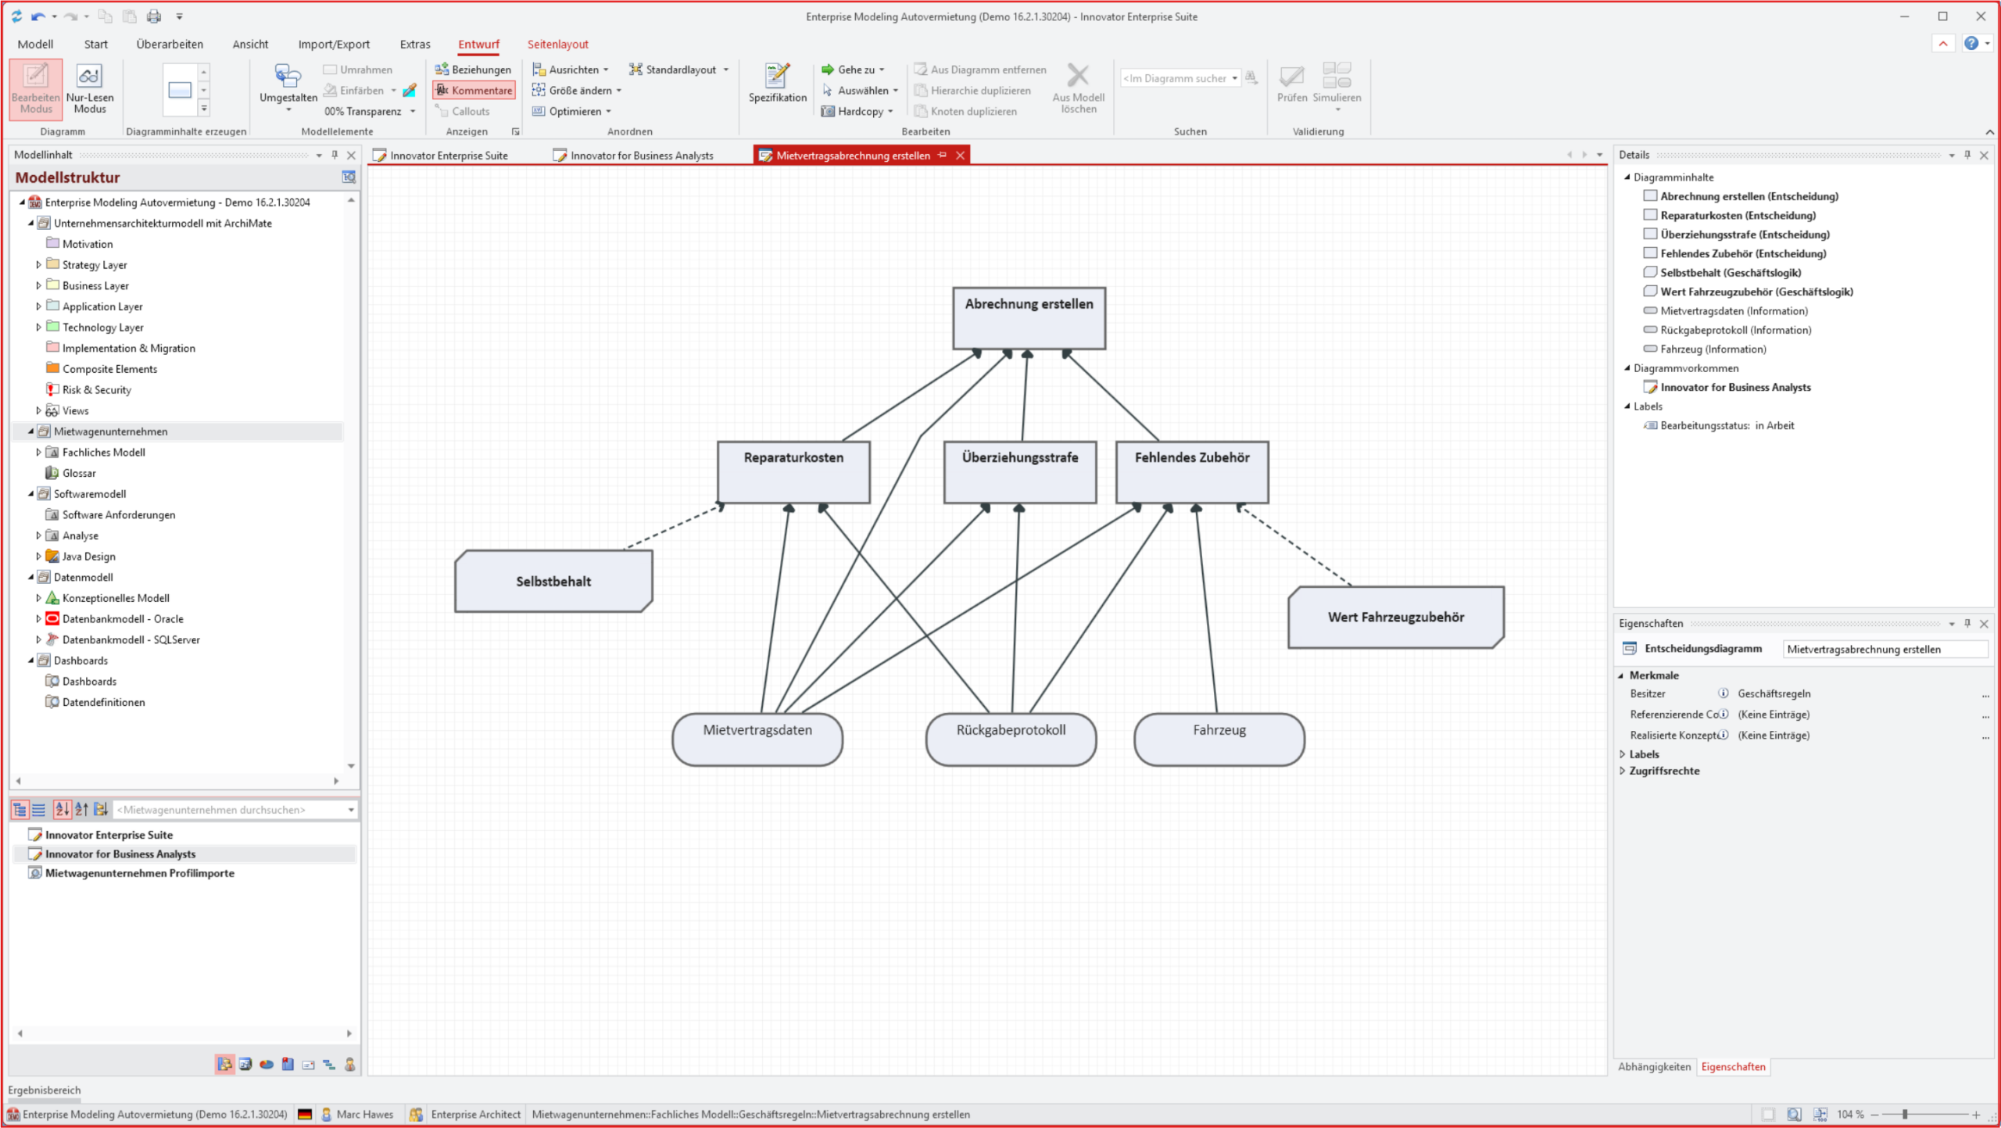
Task: Click the Abhängigkeiten tab
Action: (1653, 1066)
